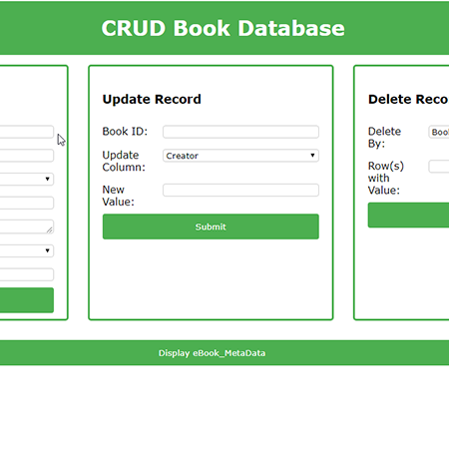Image resolution: width=449 pixels, height=449 pixels.
Task: Click the Update Record heading
Action: click(x=152, y=99)
